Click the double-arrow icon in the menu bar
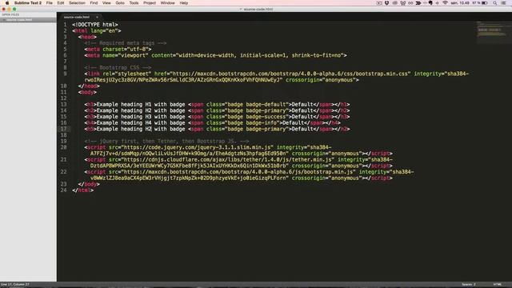 click(x=418, y=3)
